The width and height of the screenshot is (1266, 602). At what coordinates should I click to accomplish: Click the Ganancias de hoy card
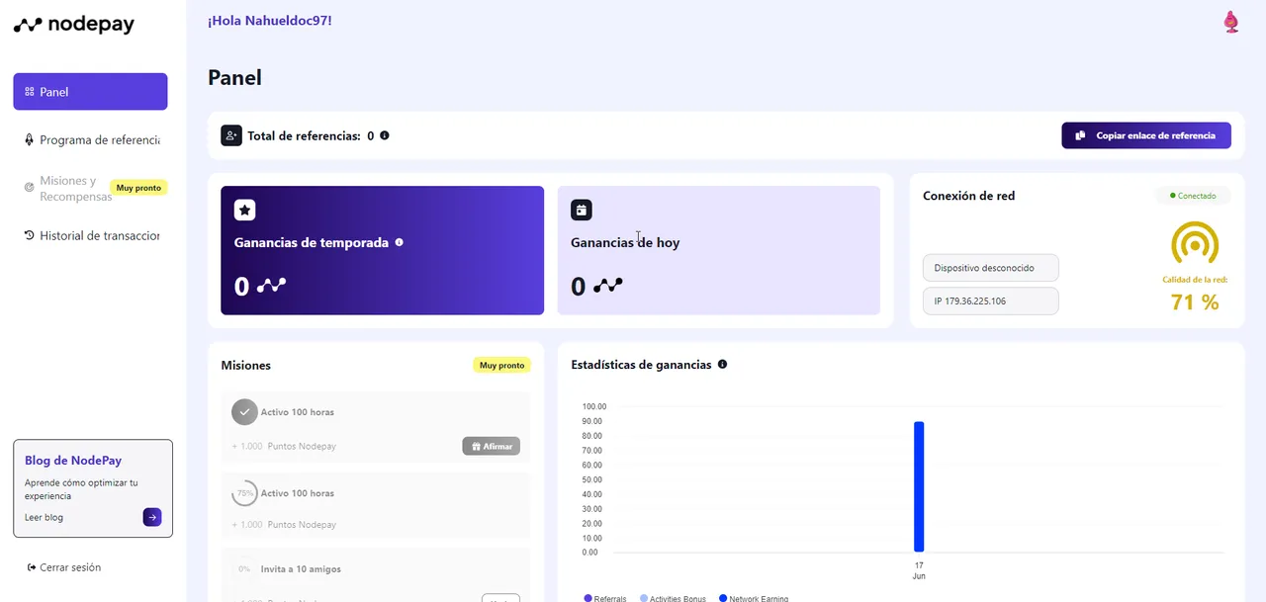(719, 250)
